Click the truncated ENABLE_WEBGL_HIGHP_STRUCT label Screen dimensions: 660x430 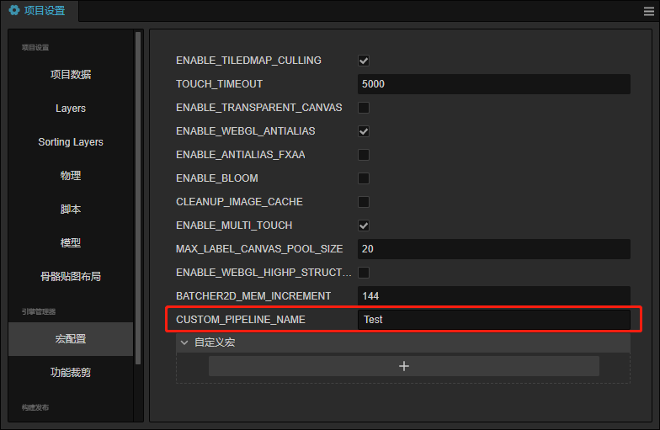pos(263,273)
